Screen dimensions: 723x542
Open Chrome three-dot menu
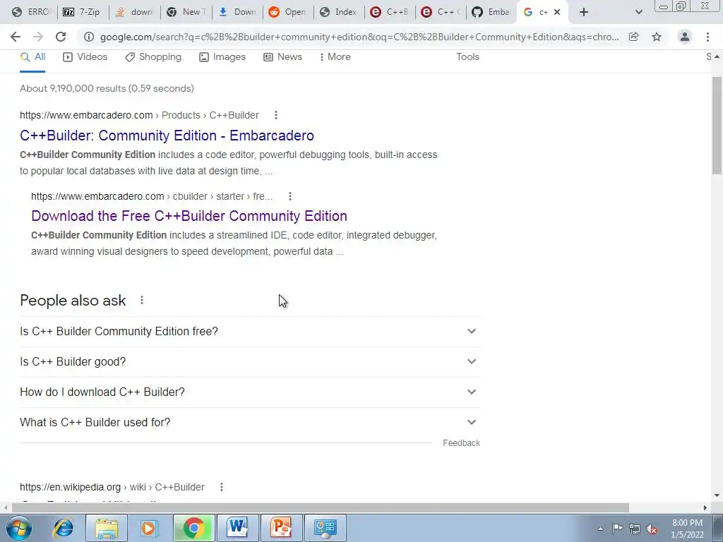707,37
